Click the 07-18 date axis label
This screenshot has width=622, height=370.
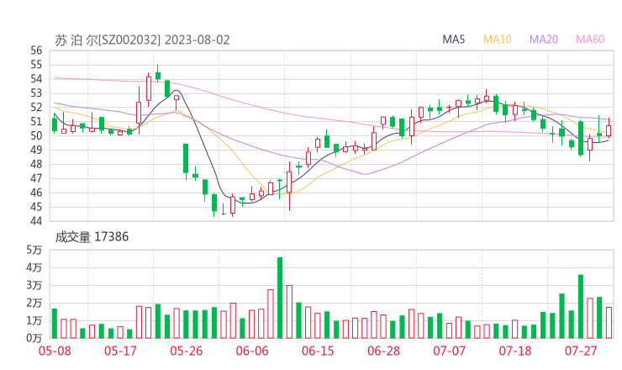pyautogui.click(x=515, y=351)
